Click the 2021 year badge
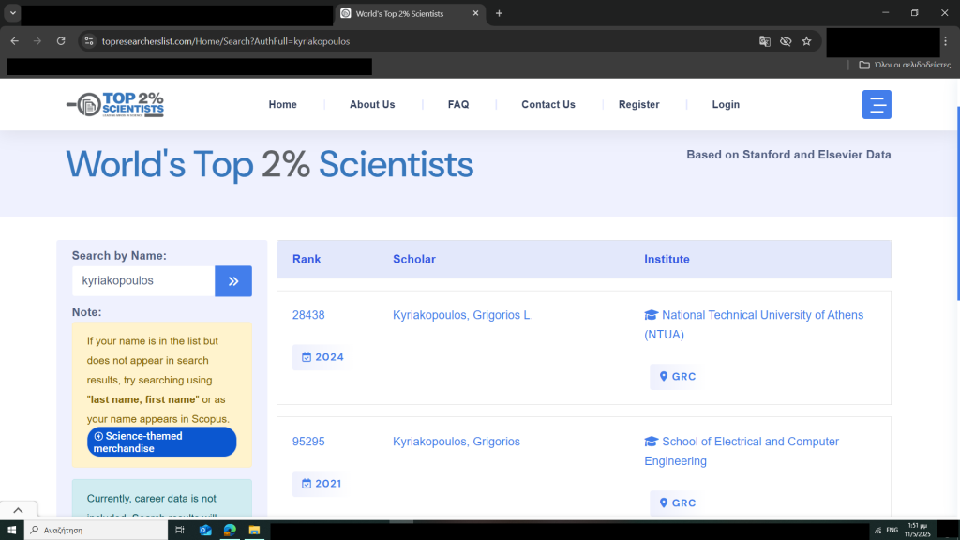The image size is (960, 540). point(322,484)
